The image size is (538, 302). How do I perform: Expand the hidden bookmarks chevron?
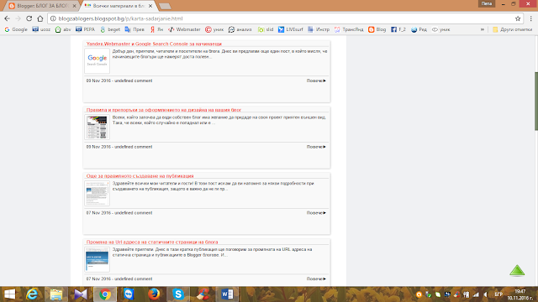[x=483, y=29]
